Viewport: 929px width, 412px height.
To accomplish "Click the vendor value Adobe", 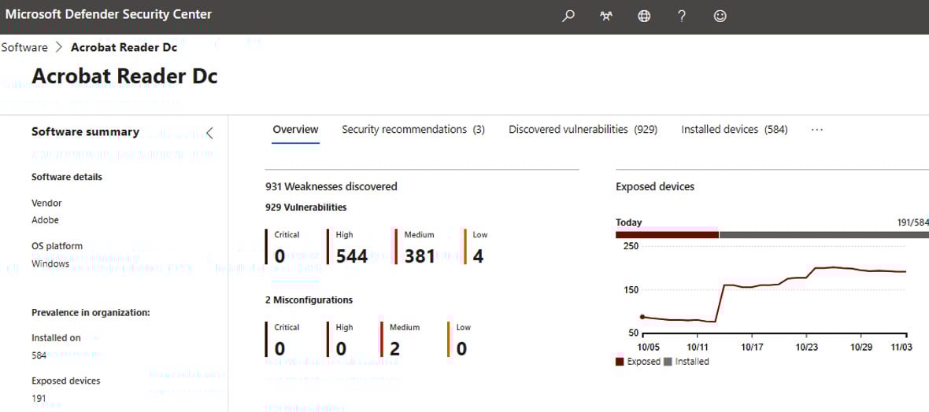I will click(45, 219).
